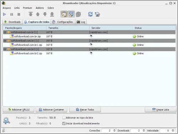This screenshot has width=178, height=134.
Task: Select file softdownload.com.br.zip row
Action: (x=89, y=36)
